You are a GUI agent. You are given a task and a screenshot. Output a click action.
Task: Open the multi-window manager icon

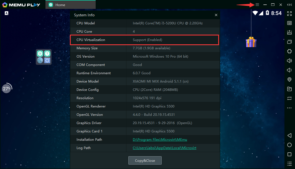point(289,42)
